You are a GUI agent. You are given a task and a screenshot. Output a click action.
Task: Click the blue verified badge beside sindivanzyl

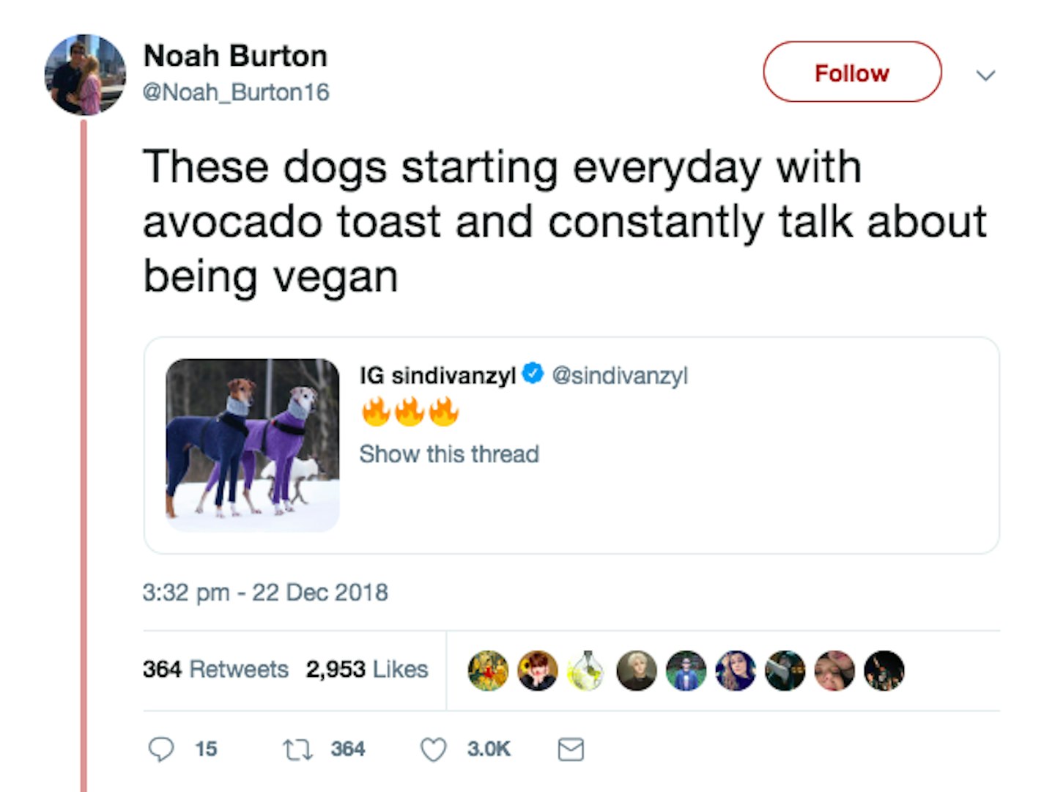click(533, 374)
